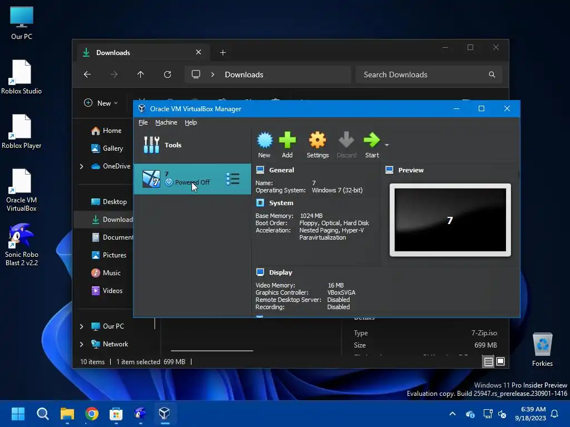Click the Preview section header
This screenshot has width=570, height=427.
point(411,170)
